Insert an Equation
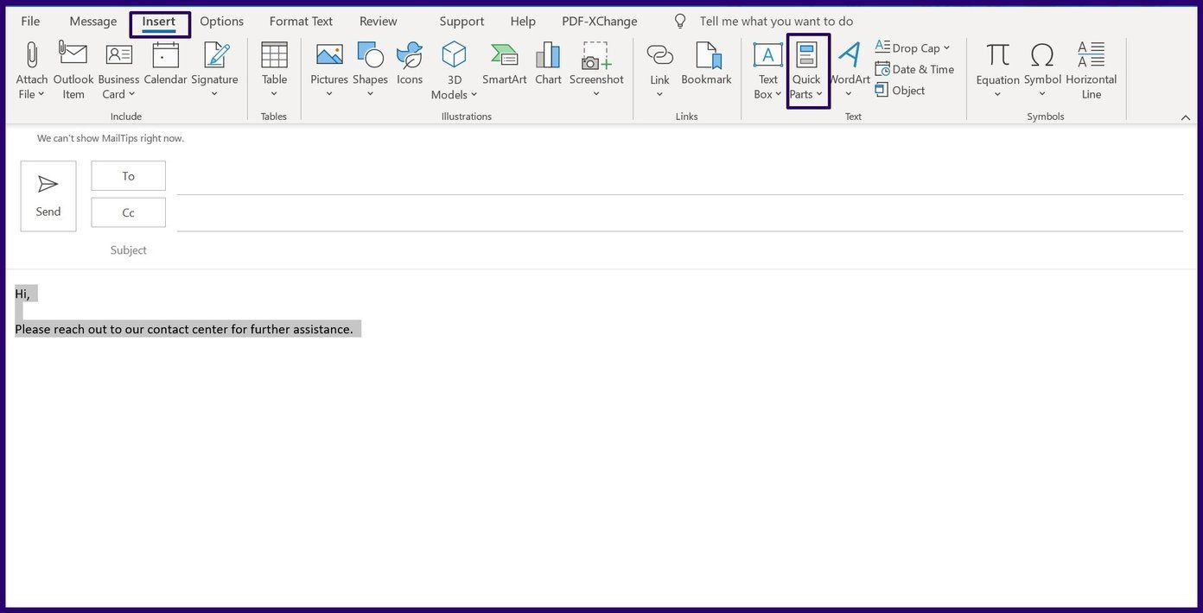 tap(998, 70)
